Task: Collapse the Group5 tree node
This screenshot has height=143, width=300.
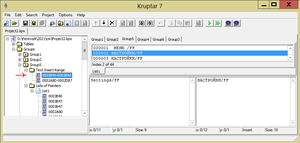Action: (x=20, y=65)
